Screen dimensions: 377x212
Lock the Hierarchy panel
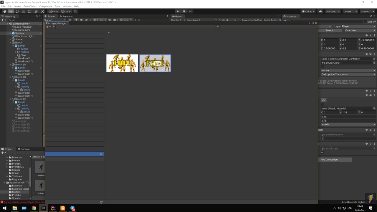click(37, 16)
